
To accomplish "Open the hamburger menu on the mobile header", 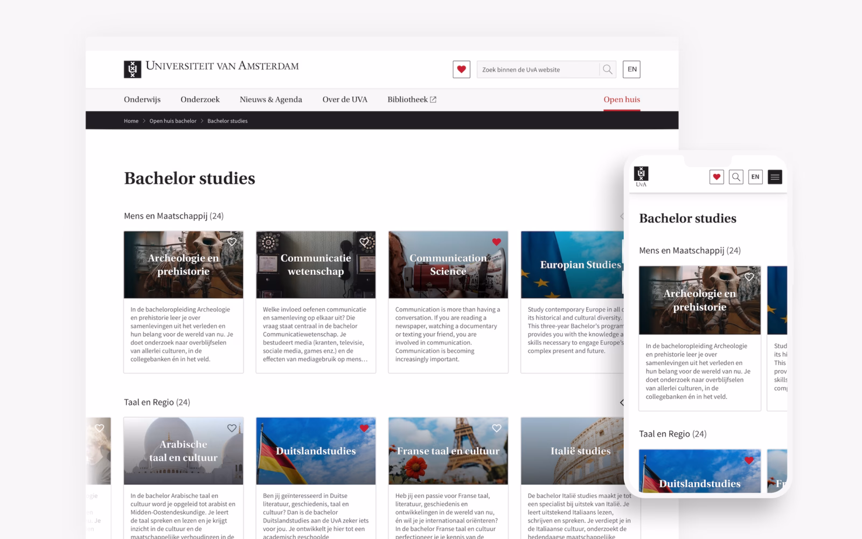I will point(775,176).
